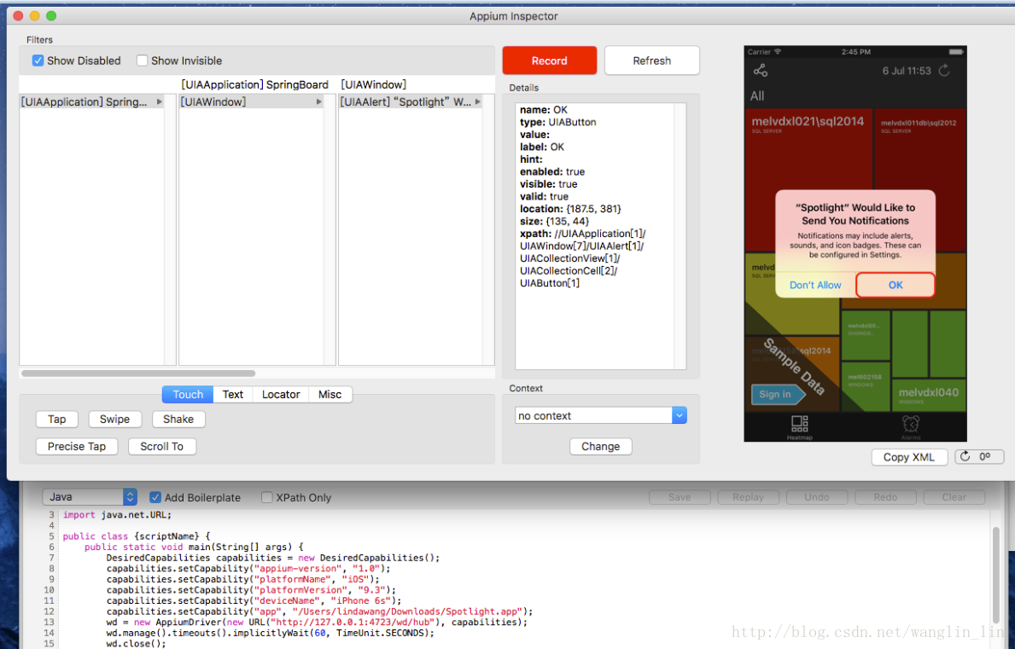Viewport: 1015px width, 649px height.
Task: Click the red Record button
Action: pos(550,61)
